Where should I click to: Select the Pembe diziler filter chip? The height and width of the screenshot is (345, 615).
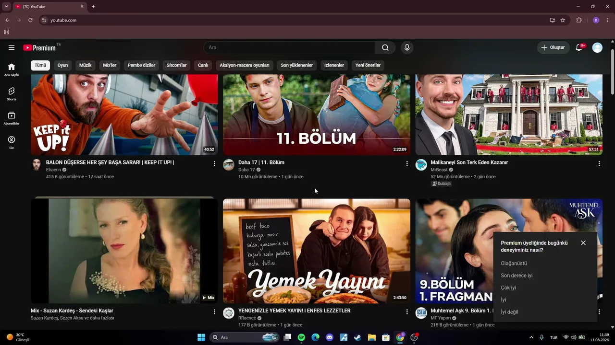pos(141,65)
